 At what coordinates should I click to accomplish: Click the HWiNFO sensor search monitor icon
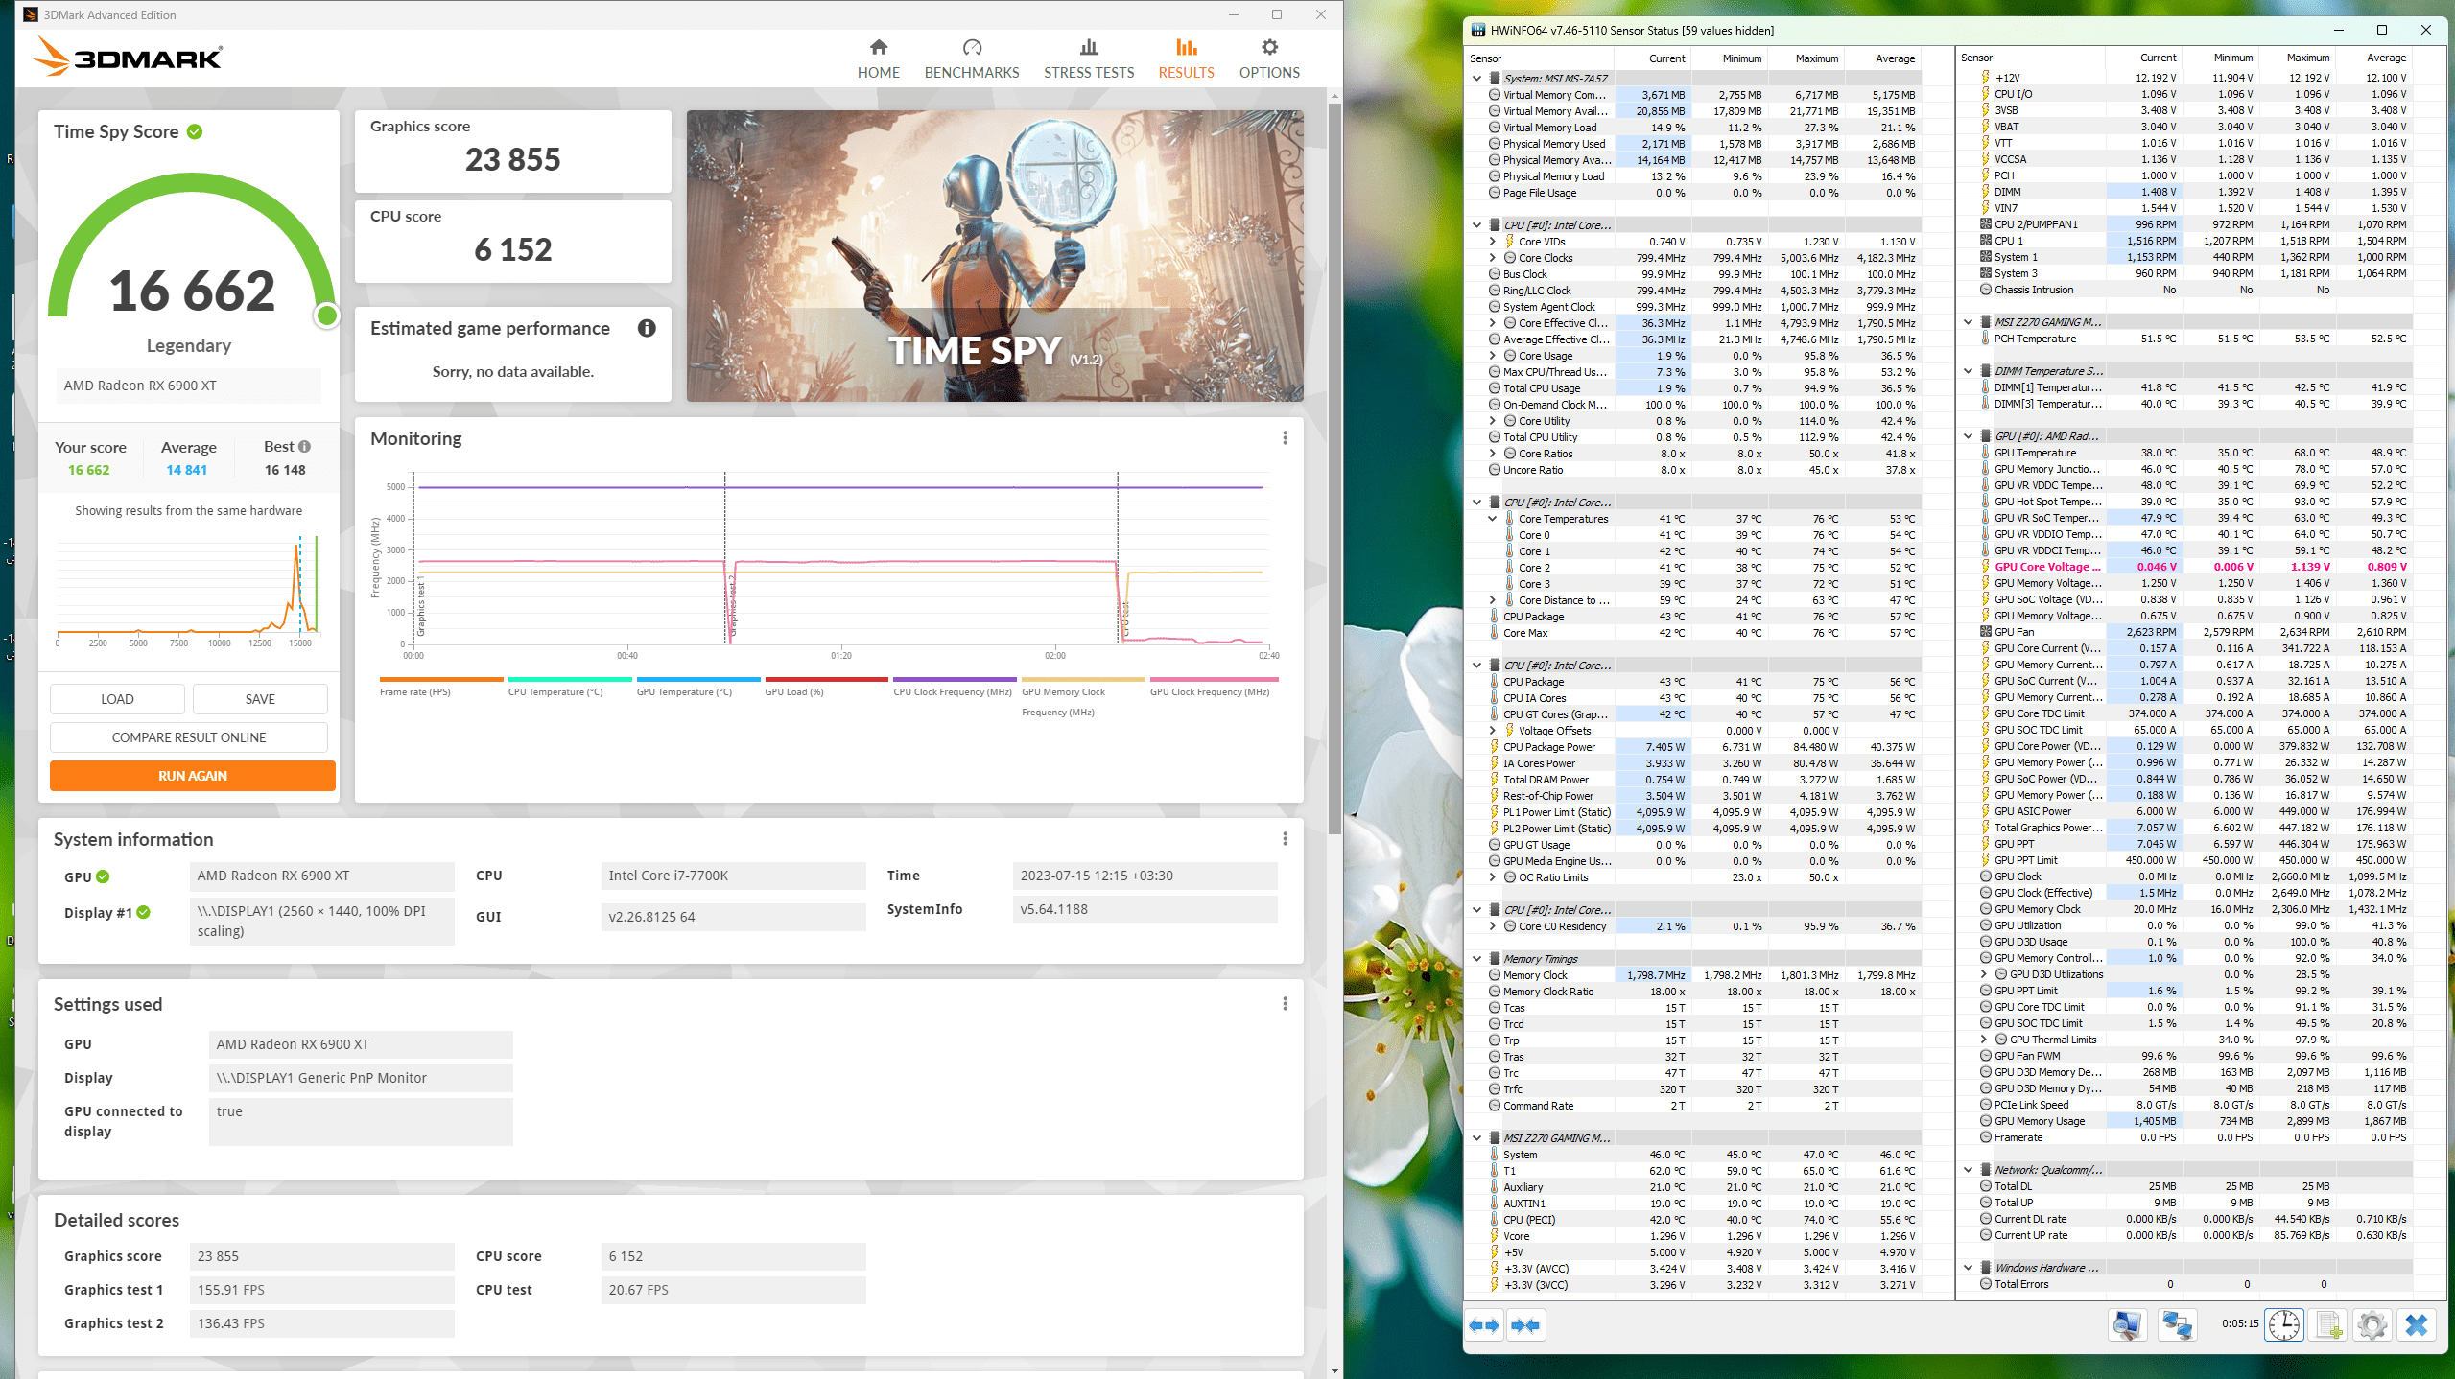click(2127, 1325)
